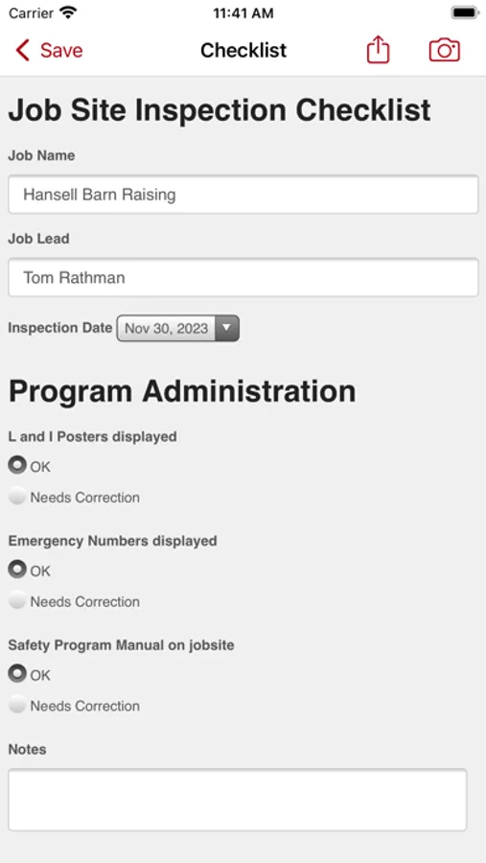486x863 pixels.
Task: Tap the battery indicator in the status bar
Action: [x=464, y=12]
